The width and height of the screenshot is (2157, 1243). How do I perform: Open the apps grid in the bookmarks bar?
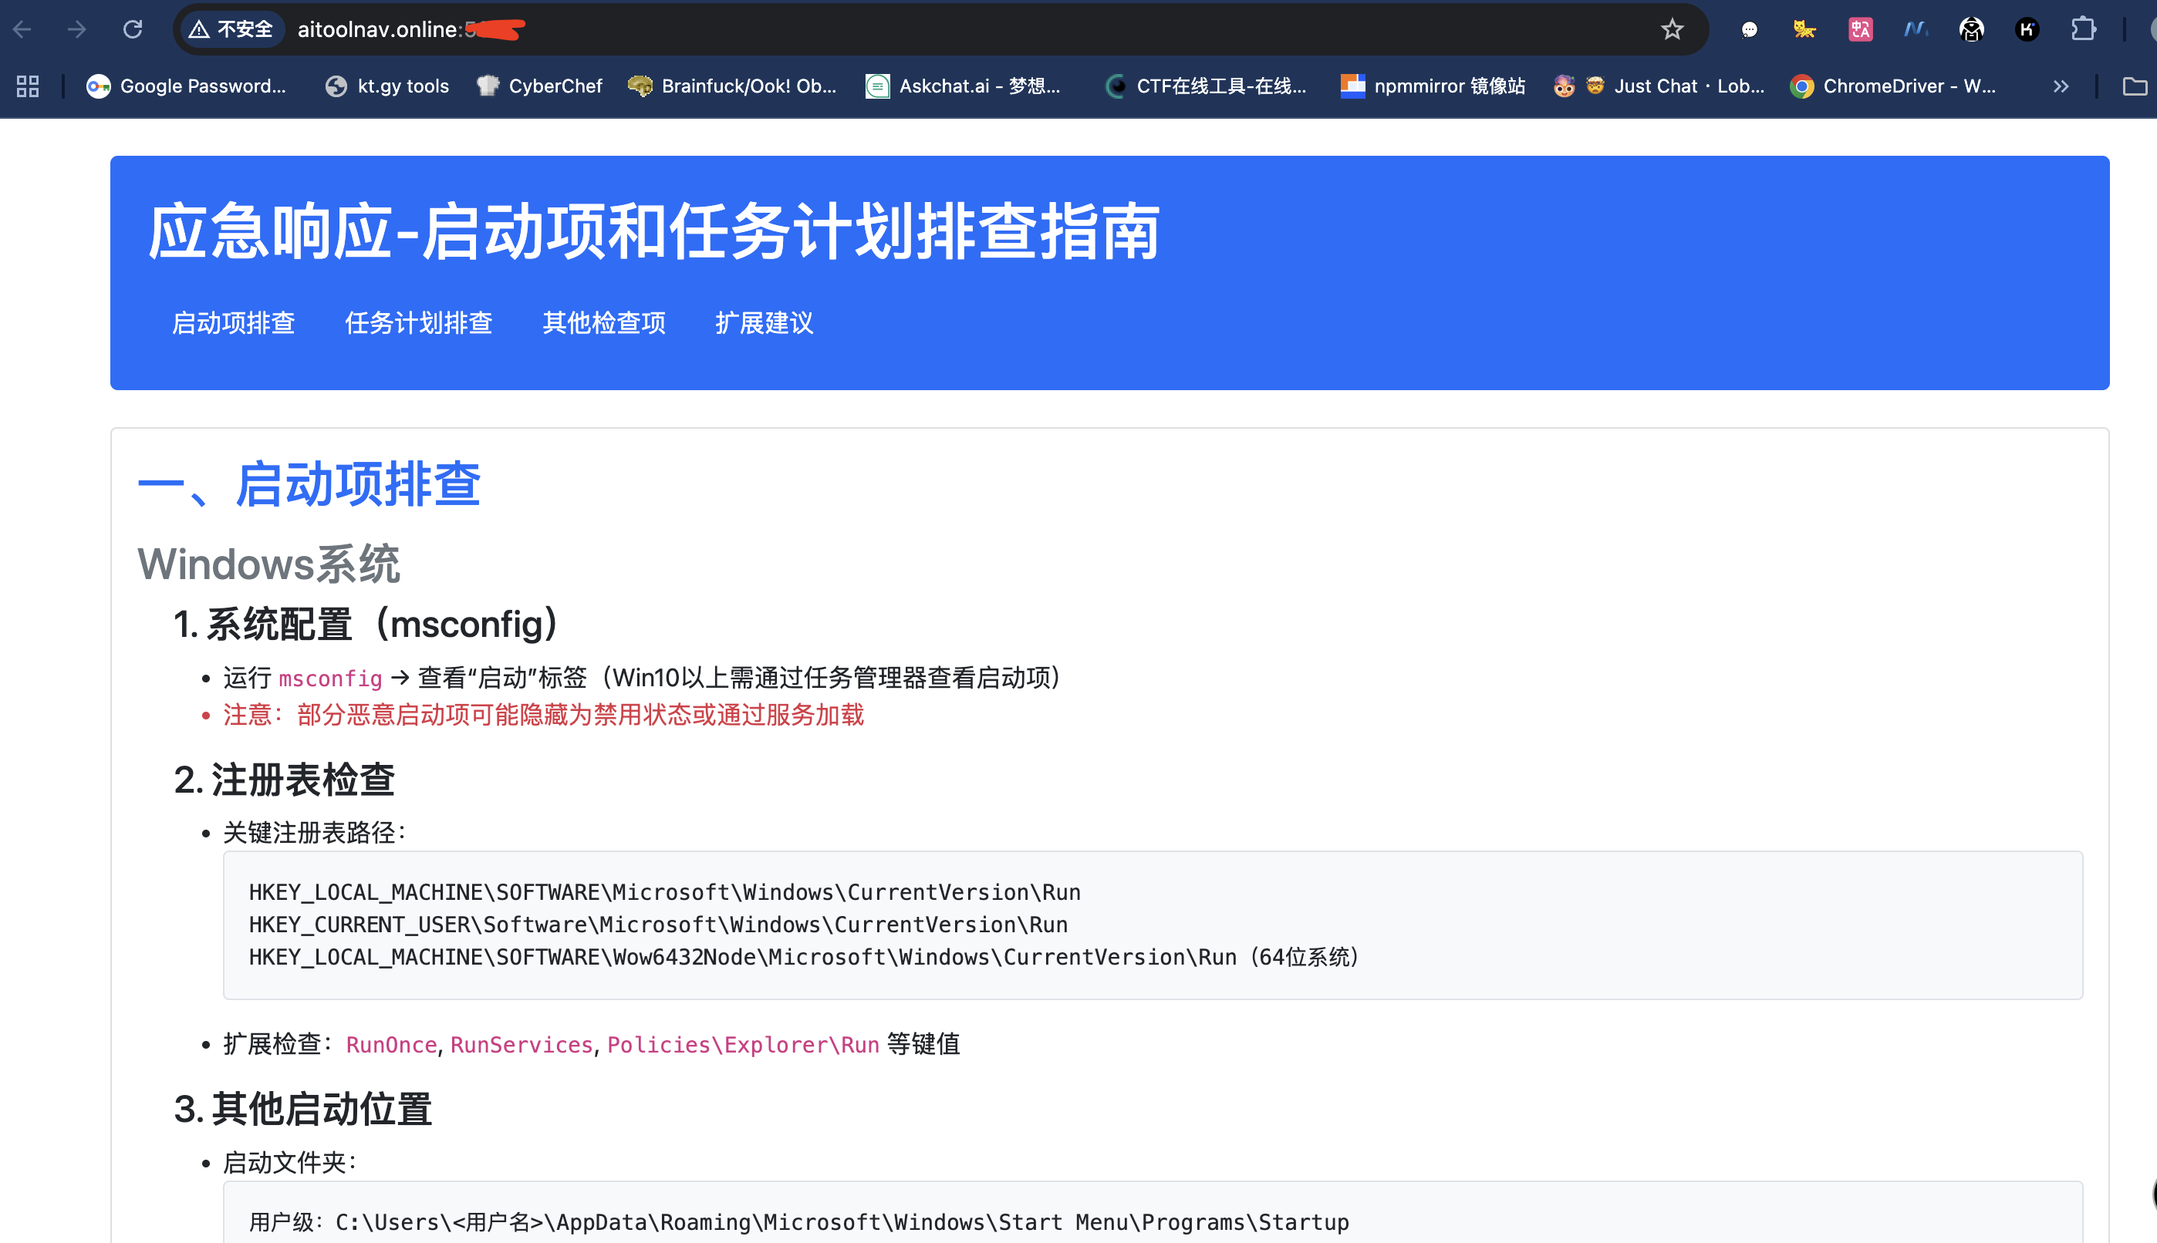click(27, 86)
